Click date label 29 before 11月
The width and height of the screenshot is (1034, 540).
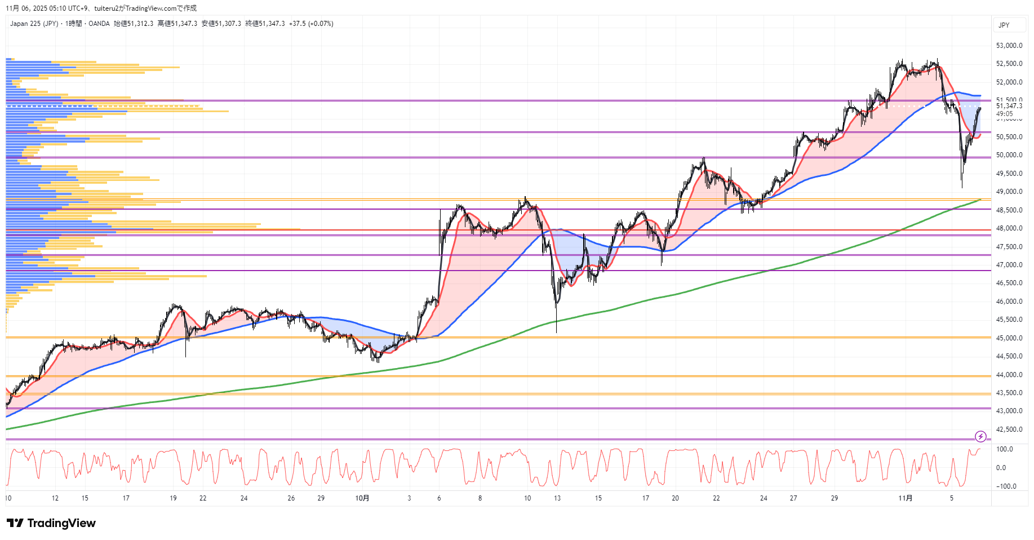pos(834,498)
